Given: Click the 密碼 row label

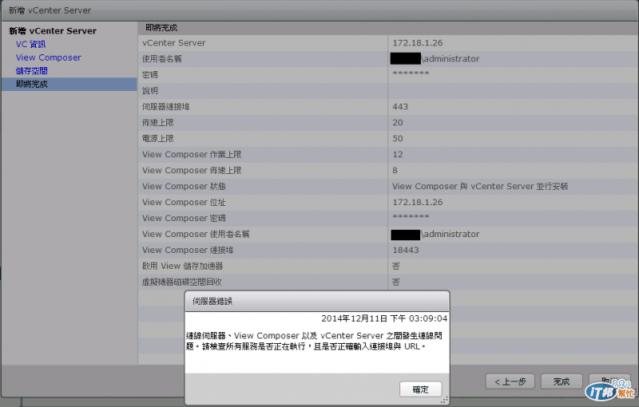Looking at the screenshot, I should 150,75.
